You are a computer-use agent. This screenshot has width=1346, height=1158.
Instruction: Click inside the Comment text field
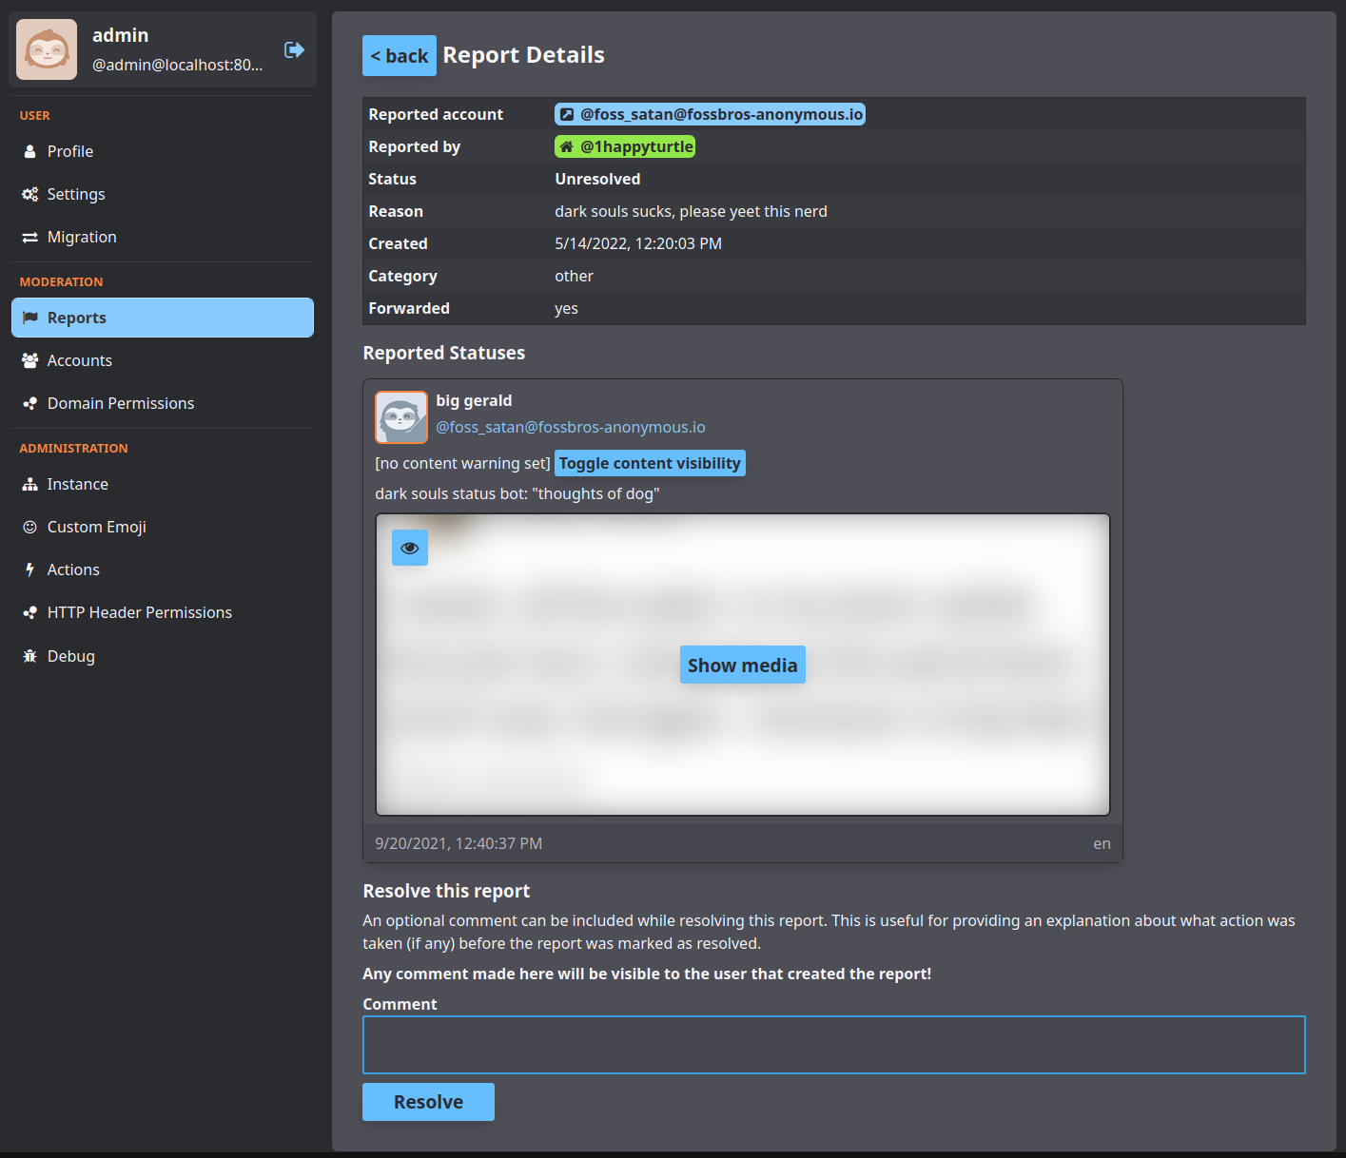pos(833,1044)
